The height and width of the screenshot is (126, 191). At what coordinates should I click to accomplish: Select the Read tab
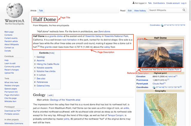[123, 11]
